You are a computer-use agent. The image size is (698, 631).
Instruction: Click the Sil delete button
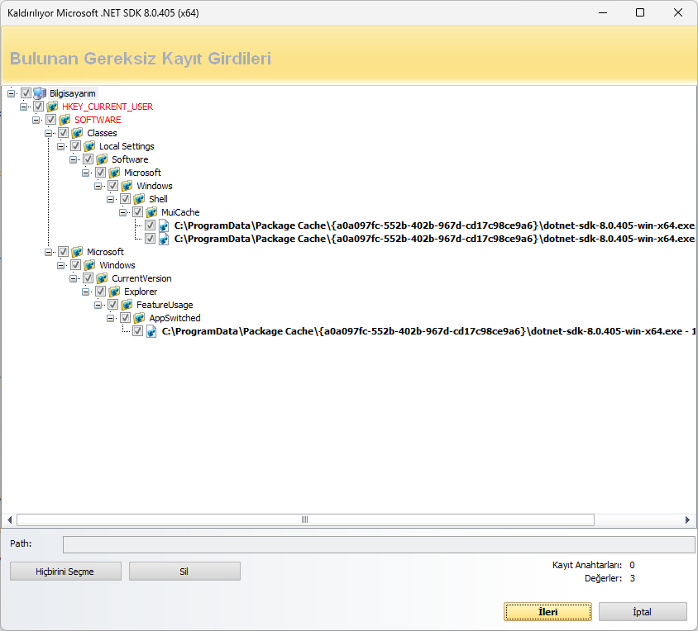pyautogui.click(x=184, y=572)
